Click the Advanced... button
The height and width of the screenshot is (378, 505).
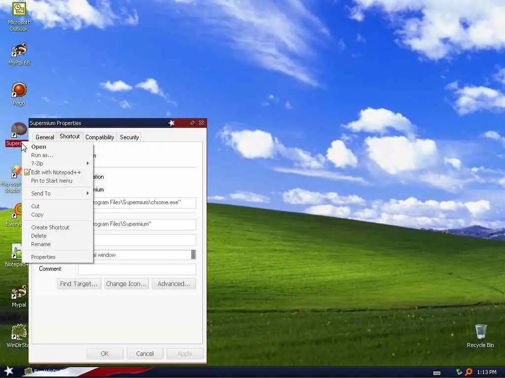coord(174,284)
